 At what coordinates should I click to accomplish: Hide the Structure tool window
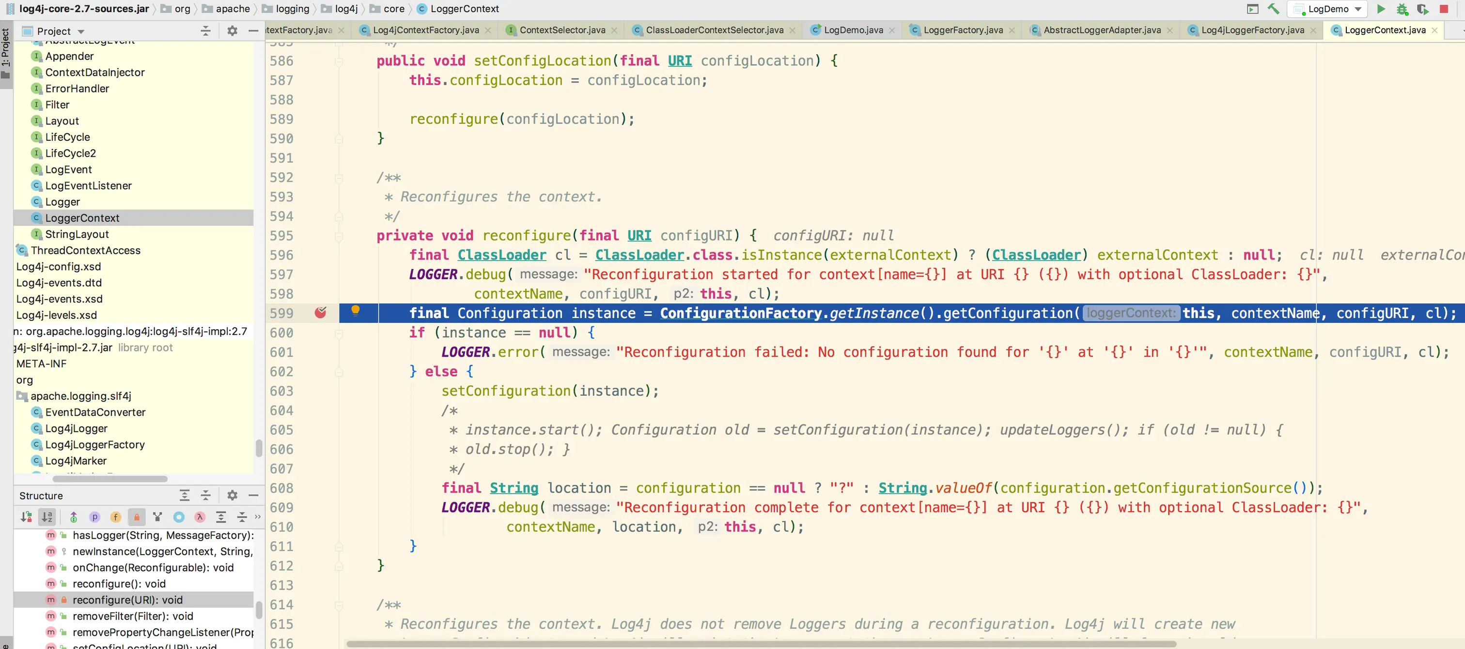point(253,495)
